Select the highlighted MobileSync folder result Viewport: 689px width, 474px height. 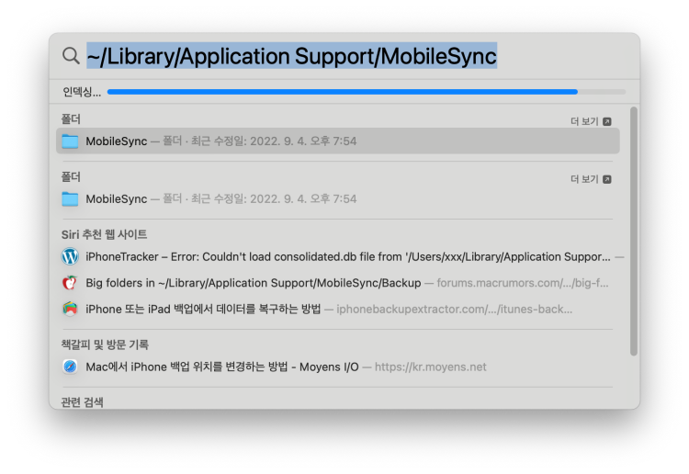point(337,141)
